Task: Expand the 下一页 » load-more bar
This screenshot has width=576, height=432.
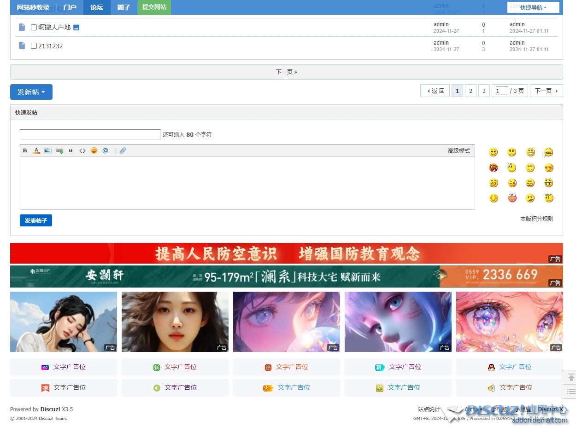Action: pyautogui.click(x=286, y=72)
